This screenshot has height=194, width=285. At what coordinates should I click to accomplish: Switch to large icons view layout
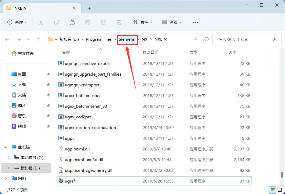point(280,190)
